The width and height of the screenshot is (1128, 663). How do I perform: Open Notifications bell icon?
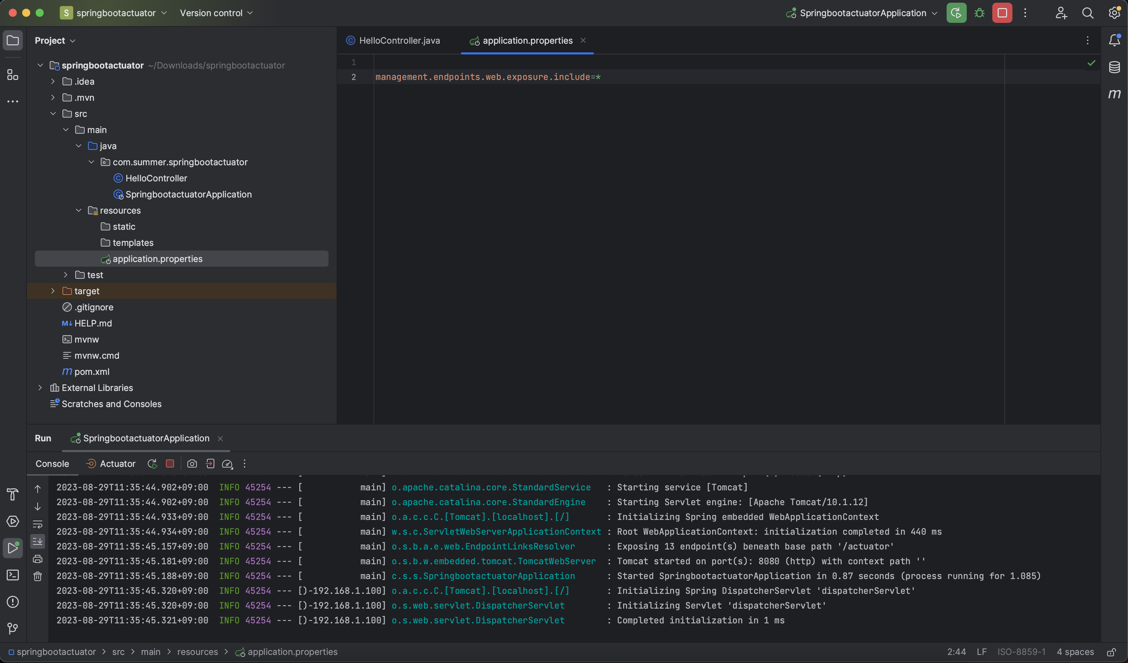(x=1115, y=40)
